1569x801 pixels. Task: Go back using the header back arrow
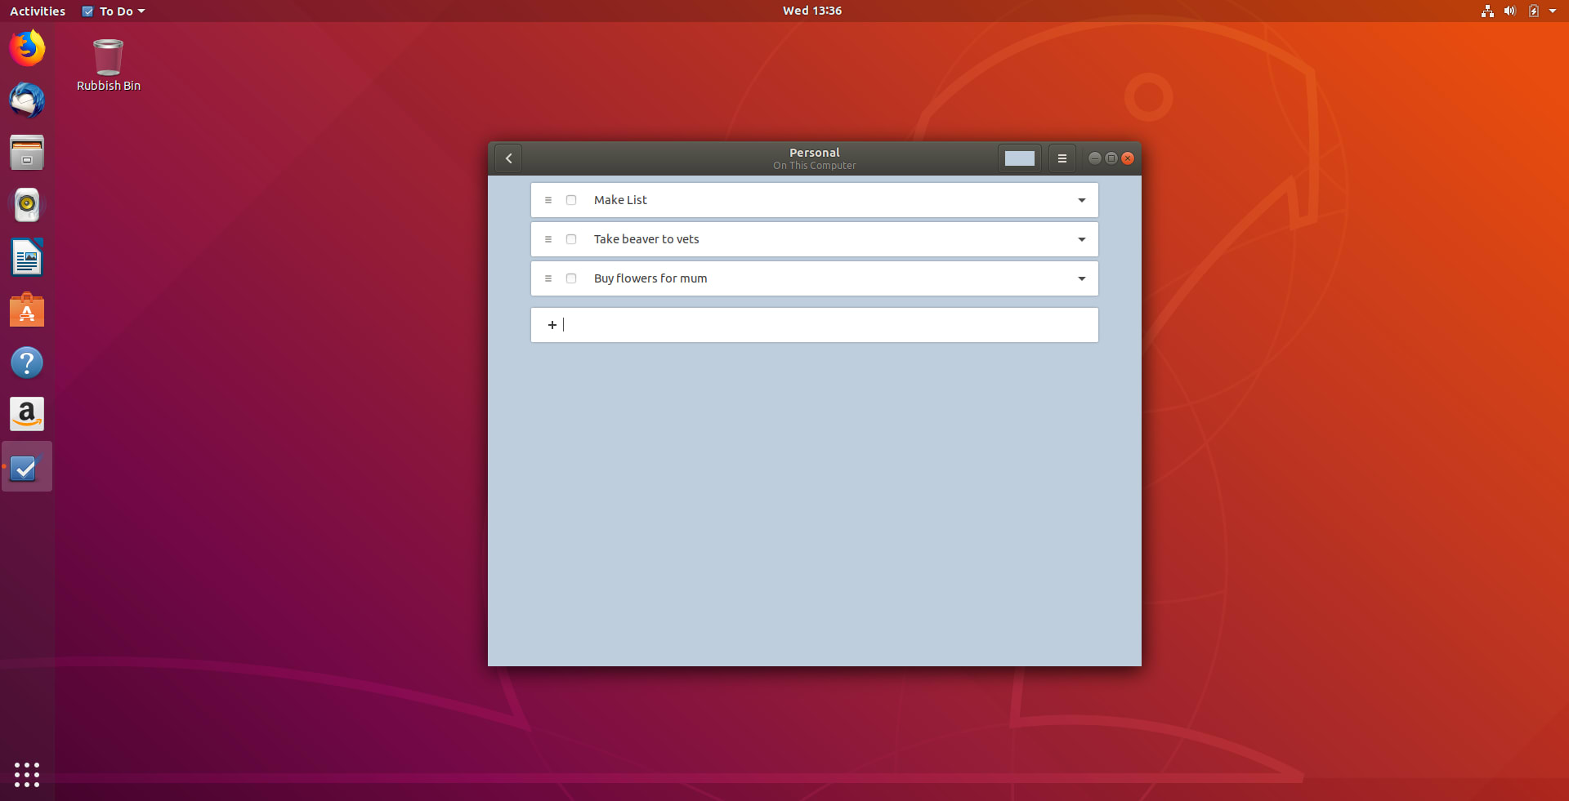coord(508,158)
